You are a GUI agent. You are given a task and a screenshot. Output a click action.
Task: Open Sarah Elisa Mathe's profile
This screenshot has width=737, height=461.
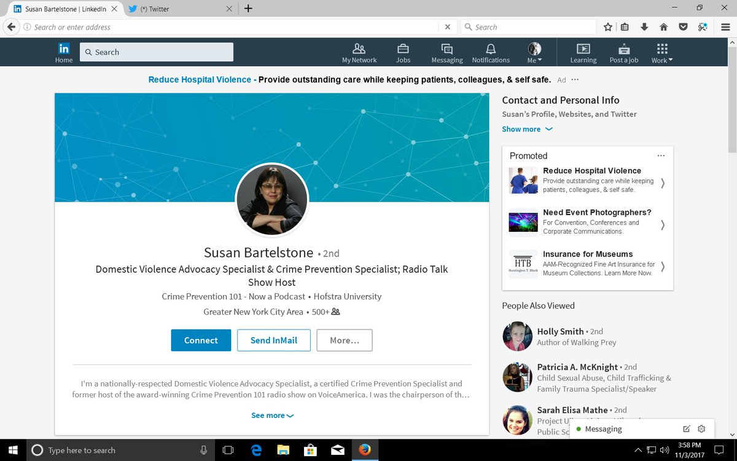(572, 410)
